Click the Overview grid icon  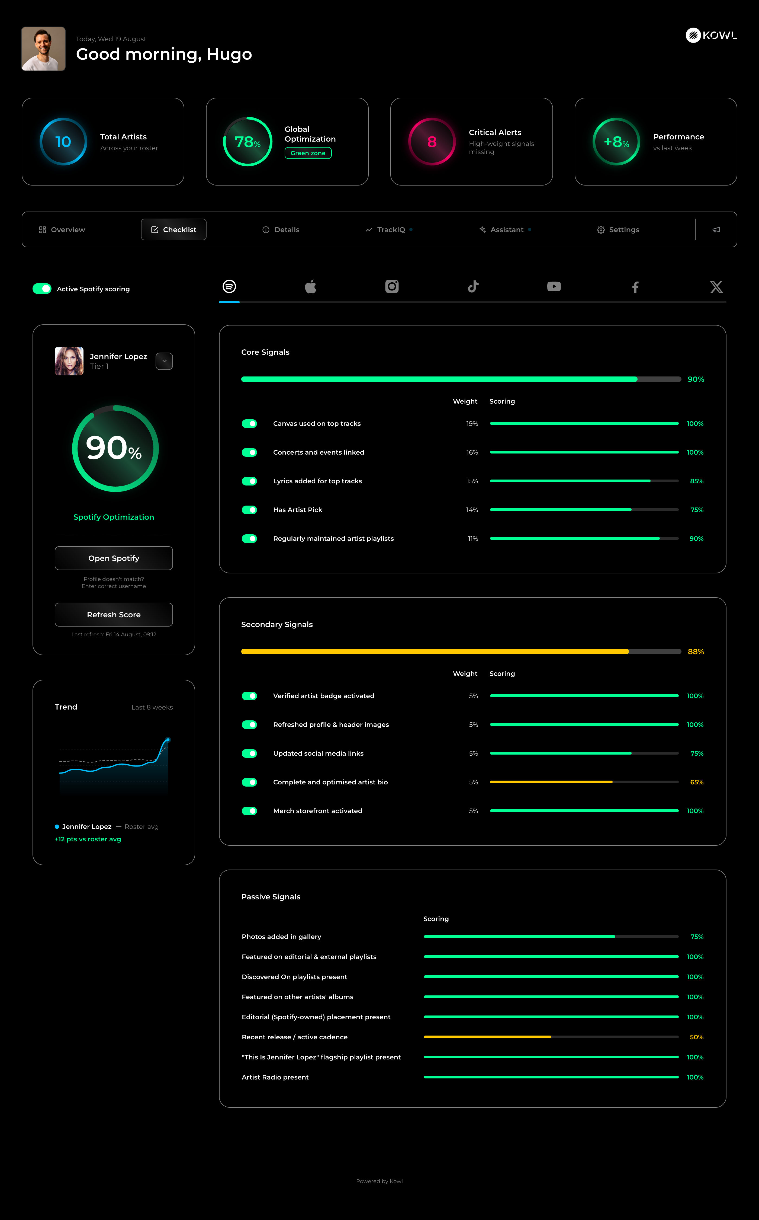pos(43,229)
